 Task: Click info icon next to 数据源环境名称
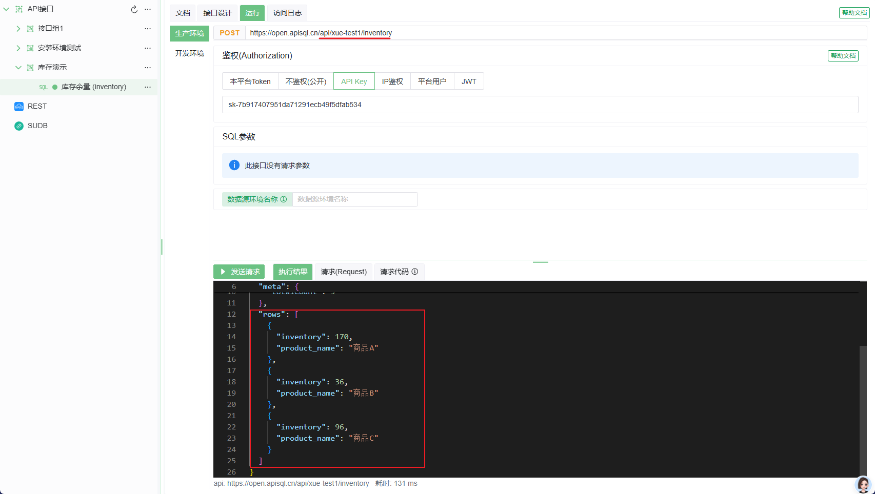[x=284, y=199]
